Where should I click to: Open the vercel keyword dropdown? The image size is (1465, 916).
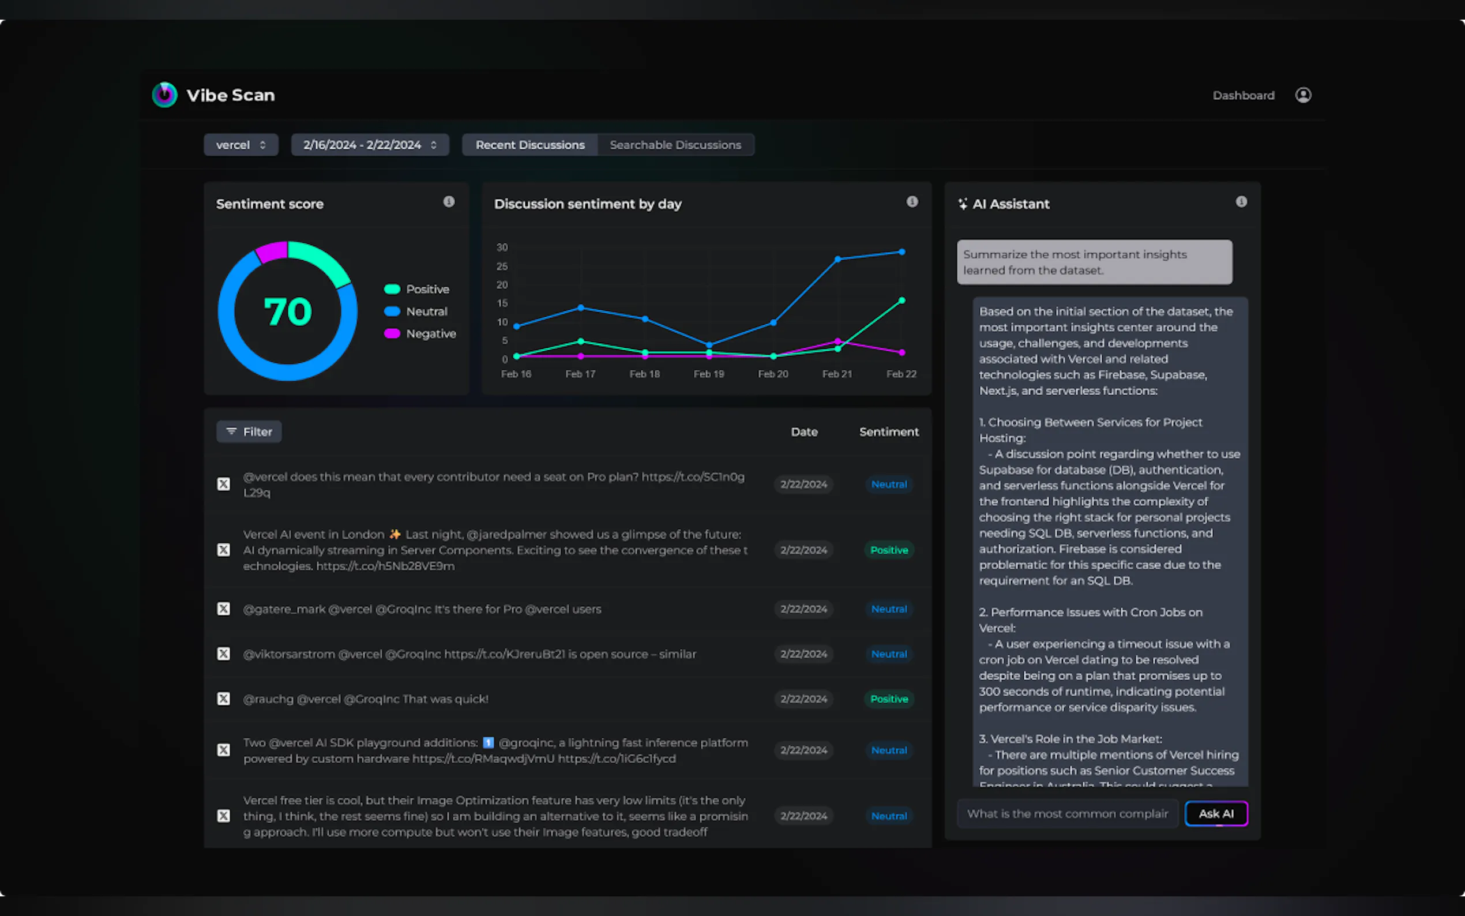tap(241, 145)
